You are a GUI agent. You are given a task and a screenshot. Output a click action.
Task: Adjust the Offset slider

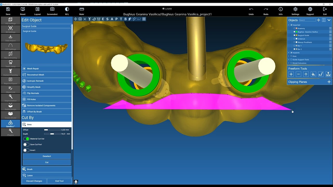point(52,130)
